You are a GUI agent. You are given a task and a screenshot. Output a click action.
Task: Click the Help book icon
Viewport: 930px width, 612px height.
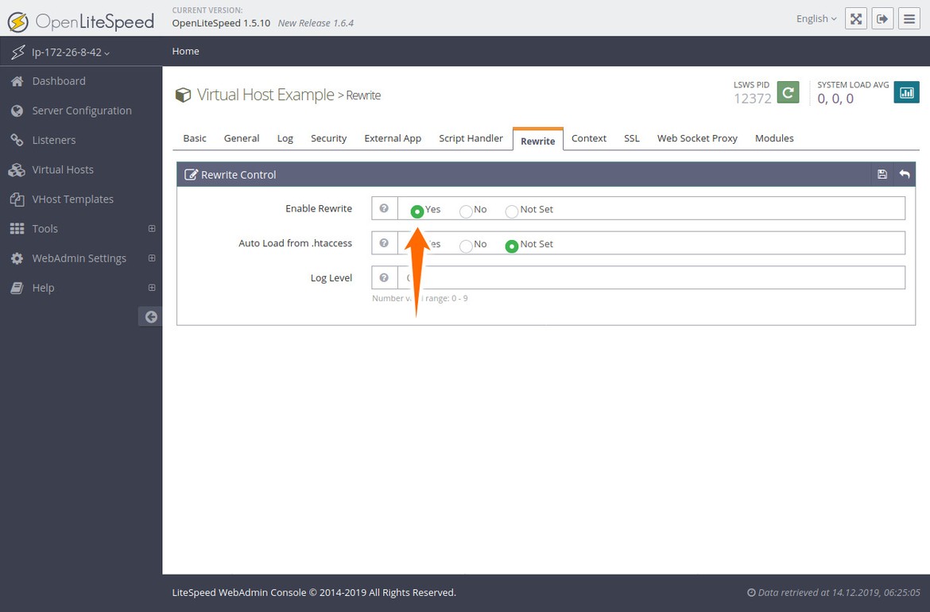(17, 288)
